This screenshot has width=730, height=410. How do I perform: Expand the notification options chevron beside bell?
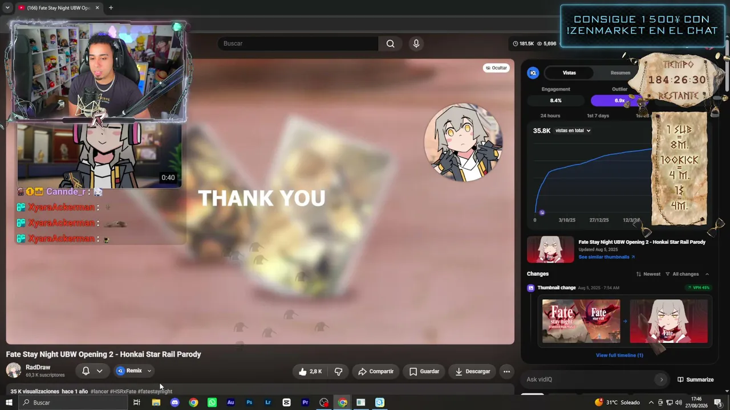click(99, 371)
